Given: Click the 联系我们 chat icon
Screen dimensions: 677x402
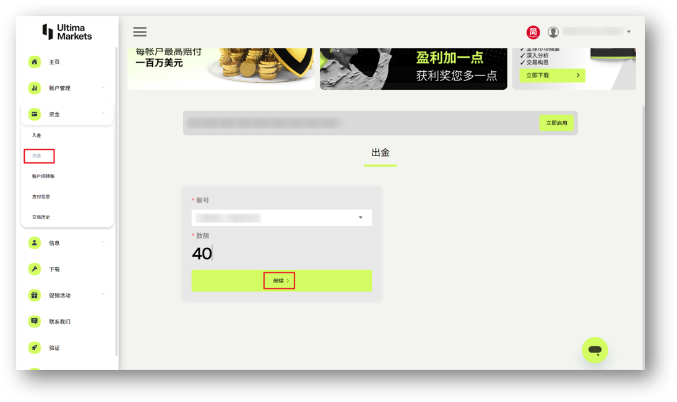Looking at the screenshot, I should point(35,321).
